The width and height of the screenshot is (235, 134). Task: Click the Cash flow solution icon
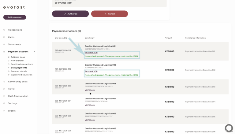click(4, 96)
